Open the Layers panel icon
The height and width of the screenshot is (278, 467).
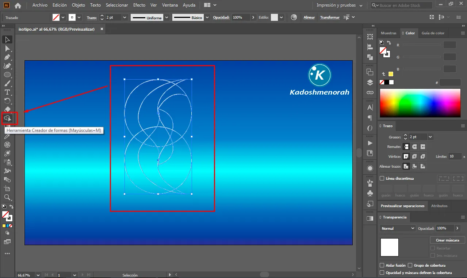tap(370, 82)
